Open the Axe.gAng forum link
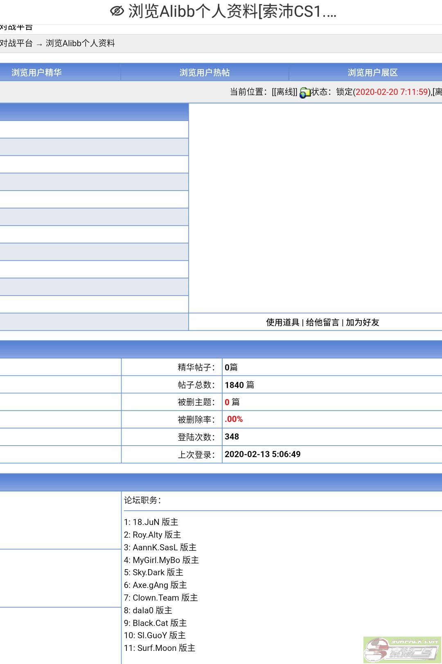Viewport: 442px width, 664px height. click(150, 585)
